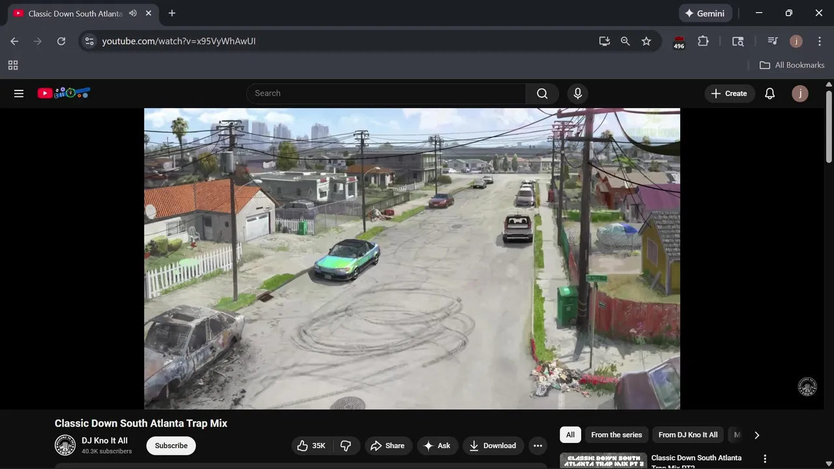Open YouTube notifications bell
Screen dimensions: 834x469
[769, 93]
